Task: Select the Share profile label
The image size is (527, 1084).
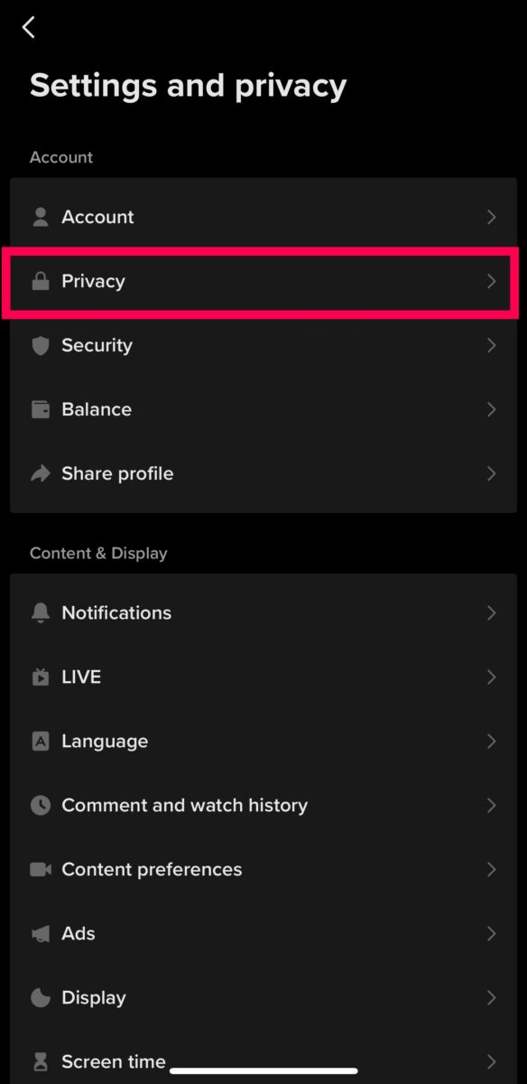Action: click(x=117, y=473)
